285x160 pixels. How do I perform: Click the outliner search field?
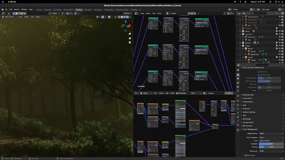pos(259,14)
